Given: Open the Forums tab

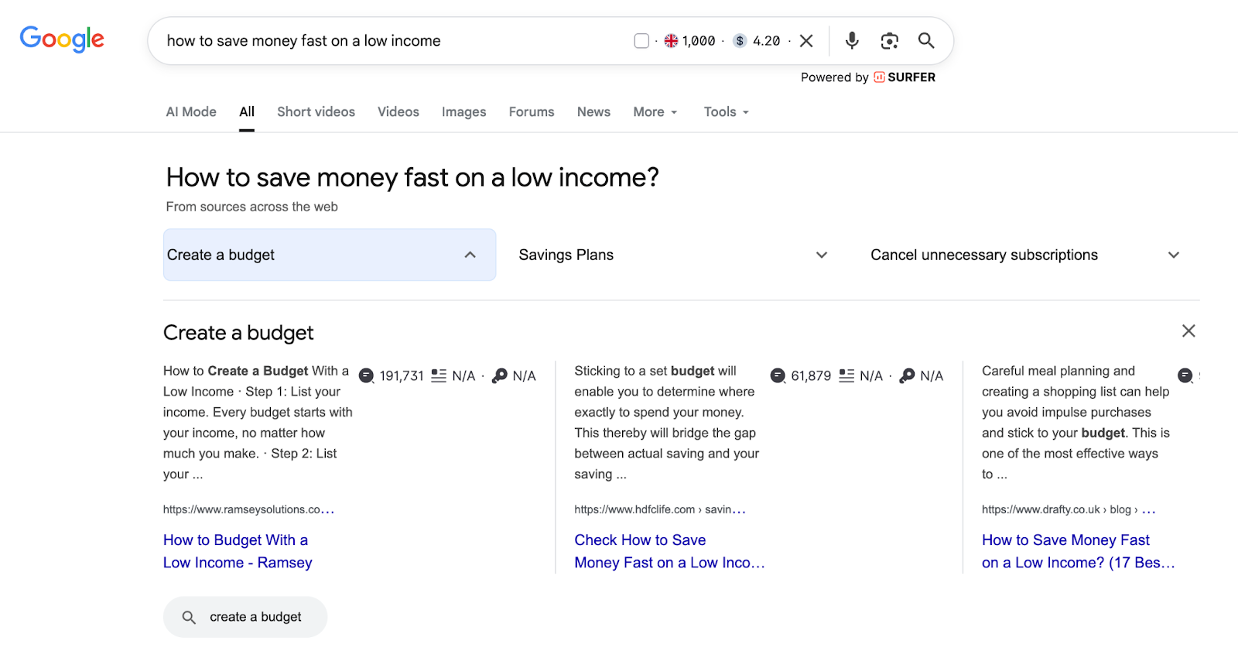Looking at the screenshot, I should click(532, 111).
